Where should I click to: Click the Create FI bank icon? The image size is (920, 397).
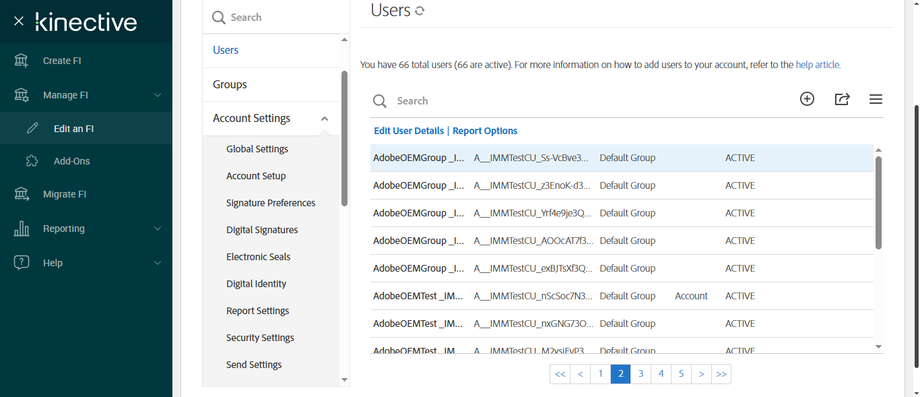[x=22, y=61]
